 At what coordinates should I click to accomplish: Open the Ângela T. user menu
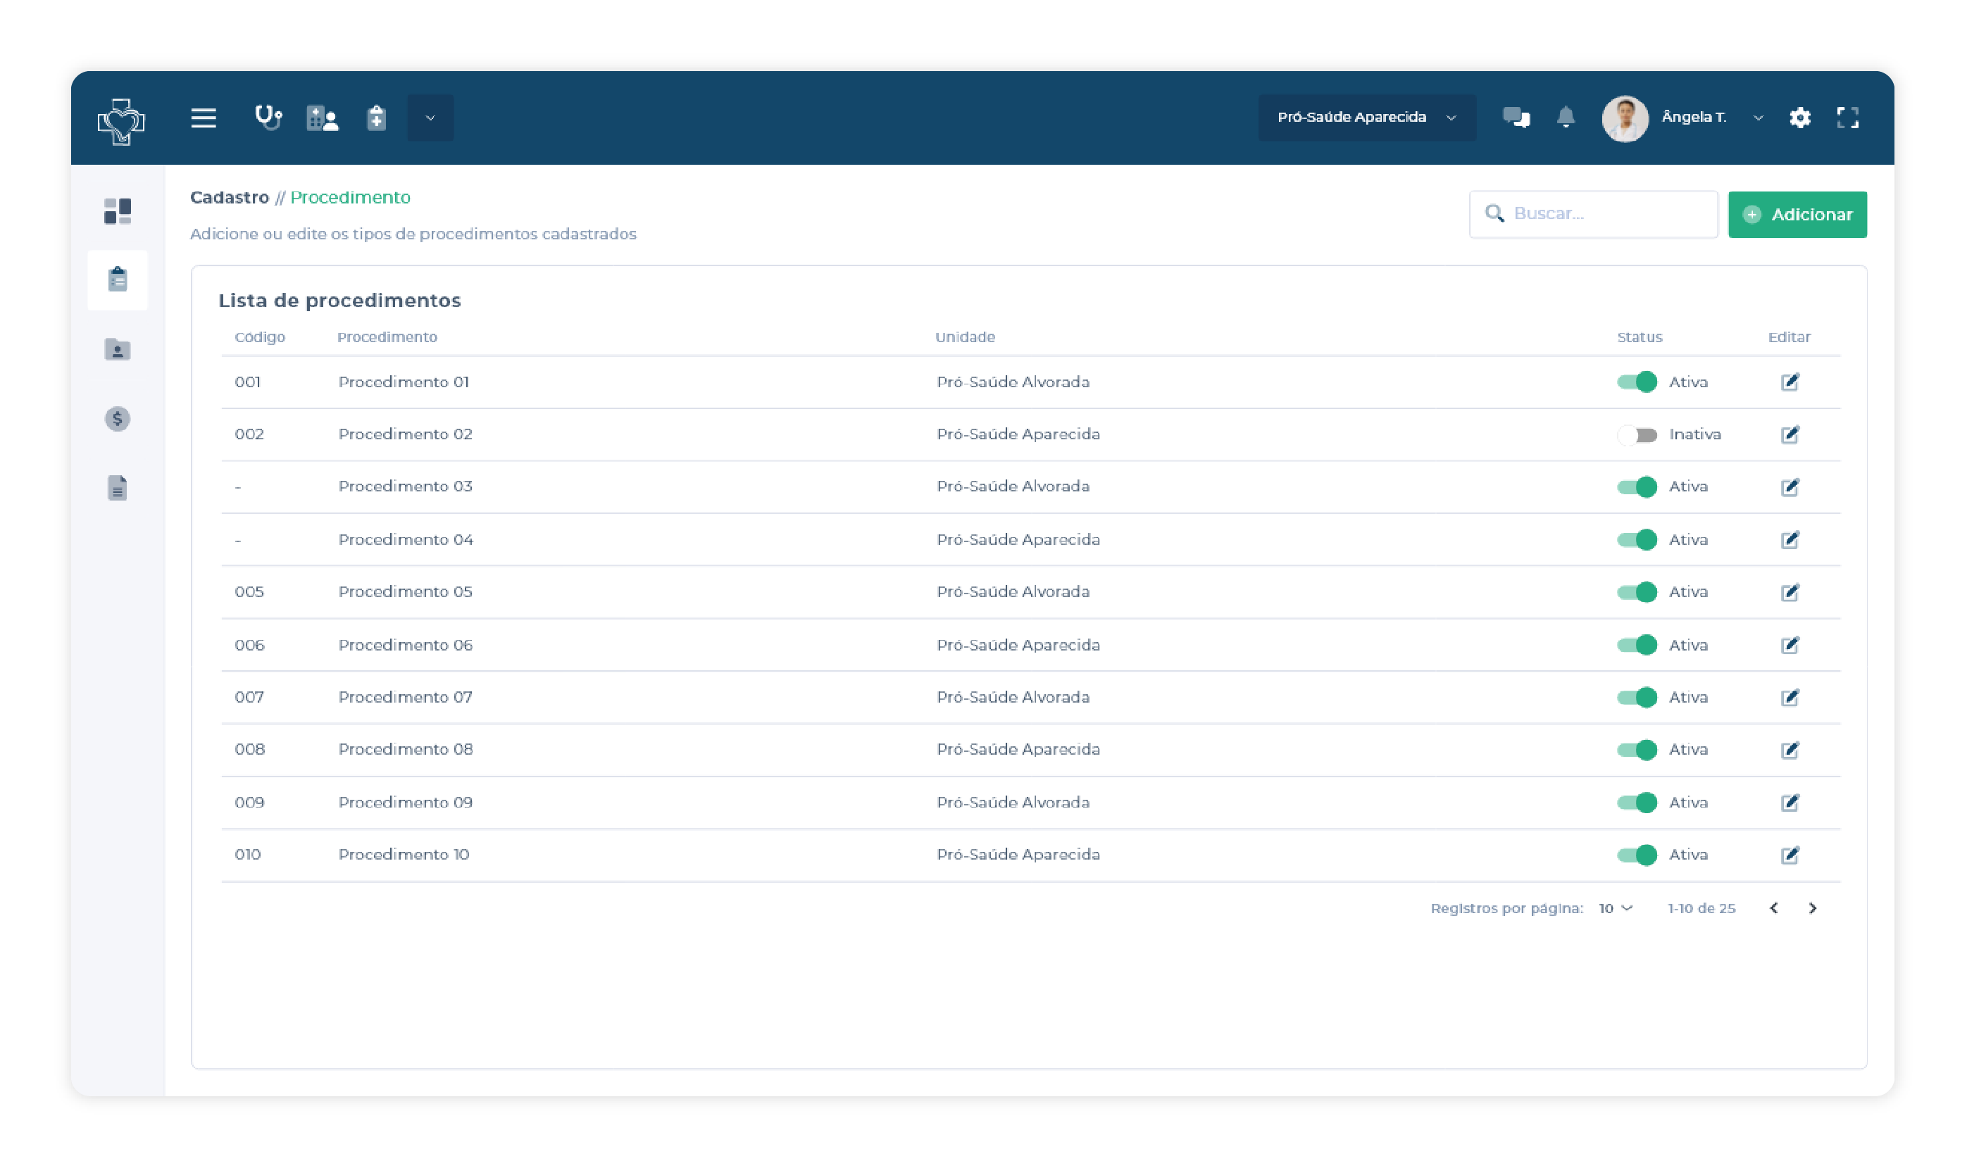1692,118
